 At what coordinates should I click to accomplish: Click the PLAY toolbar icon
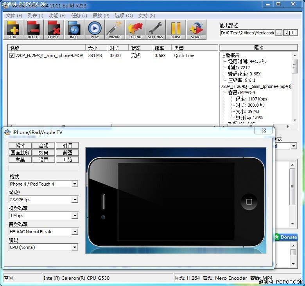click(x=95, y=30)
